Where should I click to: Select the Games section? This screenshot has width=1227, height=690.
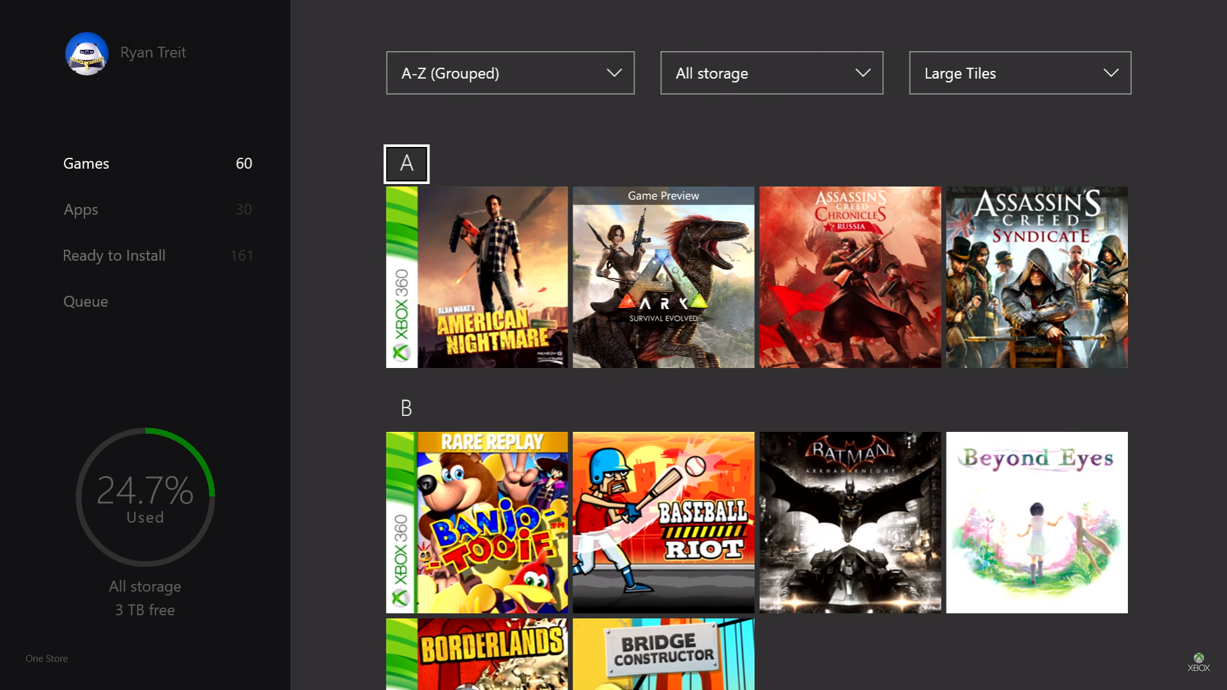click(86, 164)
